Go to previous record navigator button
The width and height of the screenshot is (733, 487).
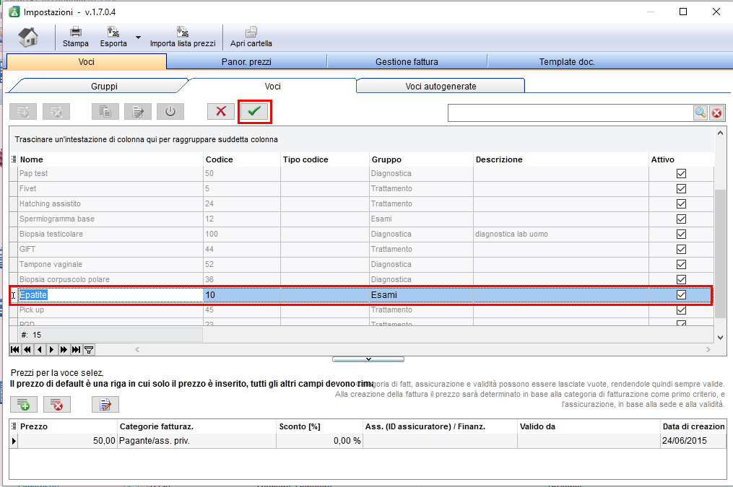39,349
